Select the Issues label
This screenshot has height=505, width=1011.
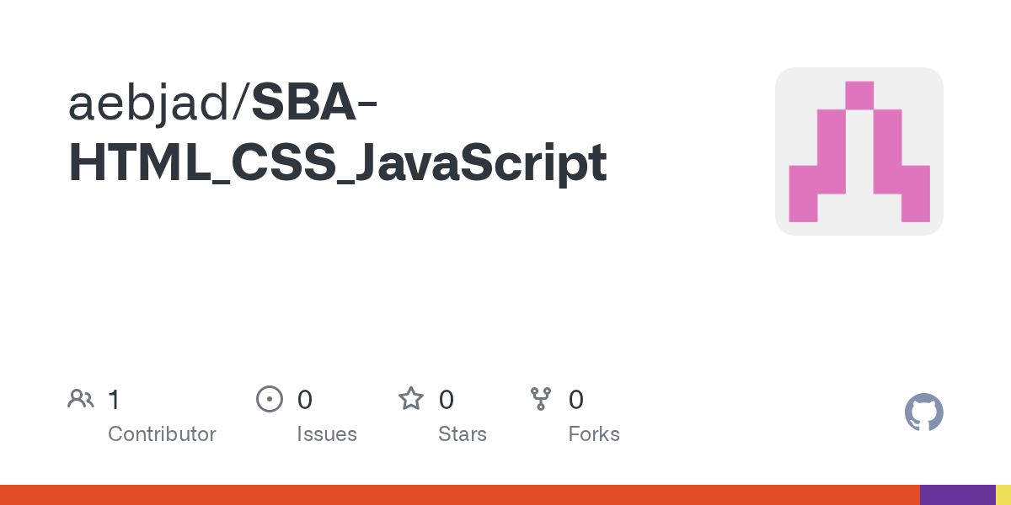pyautogui.click(x=327, y=434)
